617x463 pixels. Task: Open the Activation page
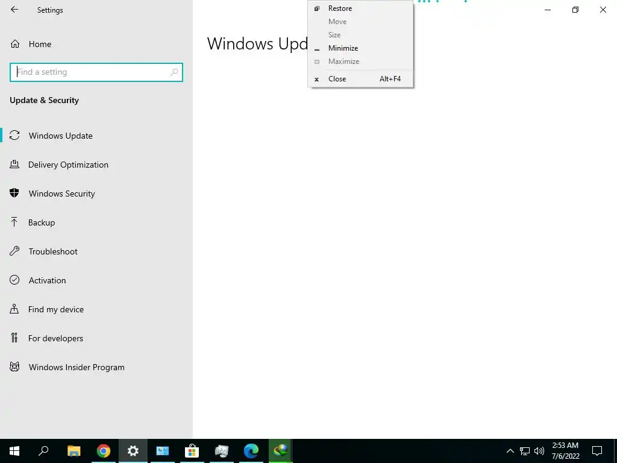coord(96,280)
